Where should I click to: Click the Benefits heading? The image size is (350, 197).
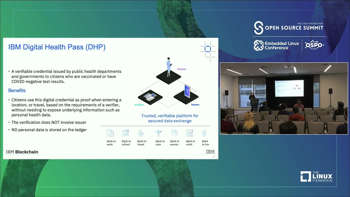pyautogui.click(x=17, y=91)
